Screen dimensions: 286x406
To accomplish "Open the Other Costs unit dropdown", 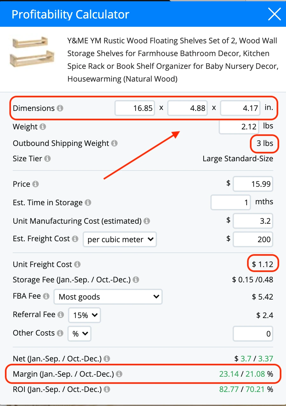I will pos(79,334).
